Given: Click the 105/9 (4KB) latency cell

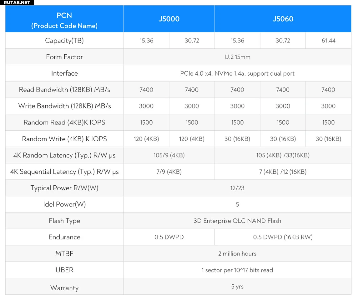Looking at the screenshot, I should pyautogui.click(x=169, y=155).
